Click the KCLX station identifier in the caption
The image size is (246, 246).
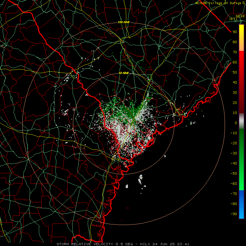(145, 244)
